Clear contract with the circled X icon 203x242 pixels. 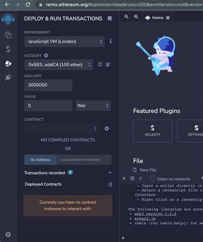tap(107, 128)
